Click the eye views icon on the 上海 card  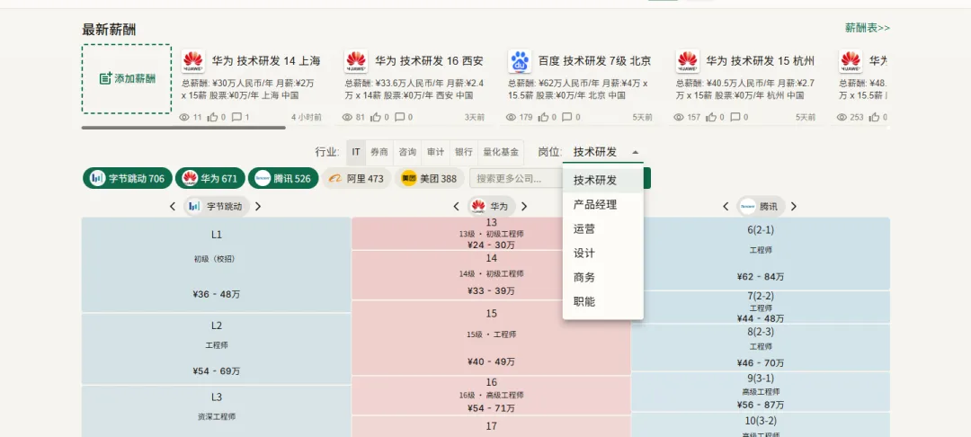tap(184, 117)
